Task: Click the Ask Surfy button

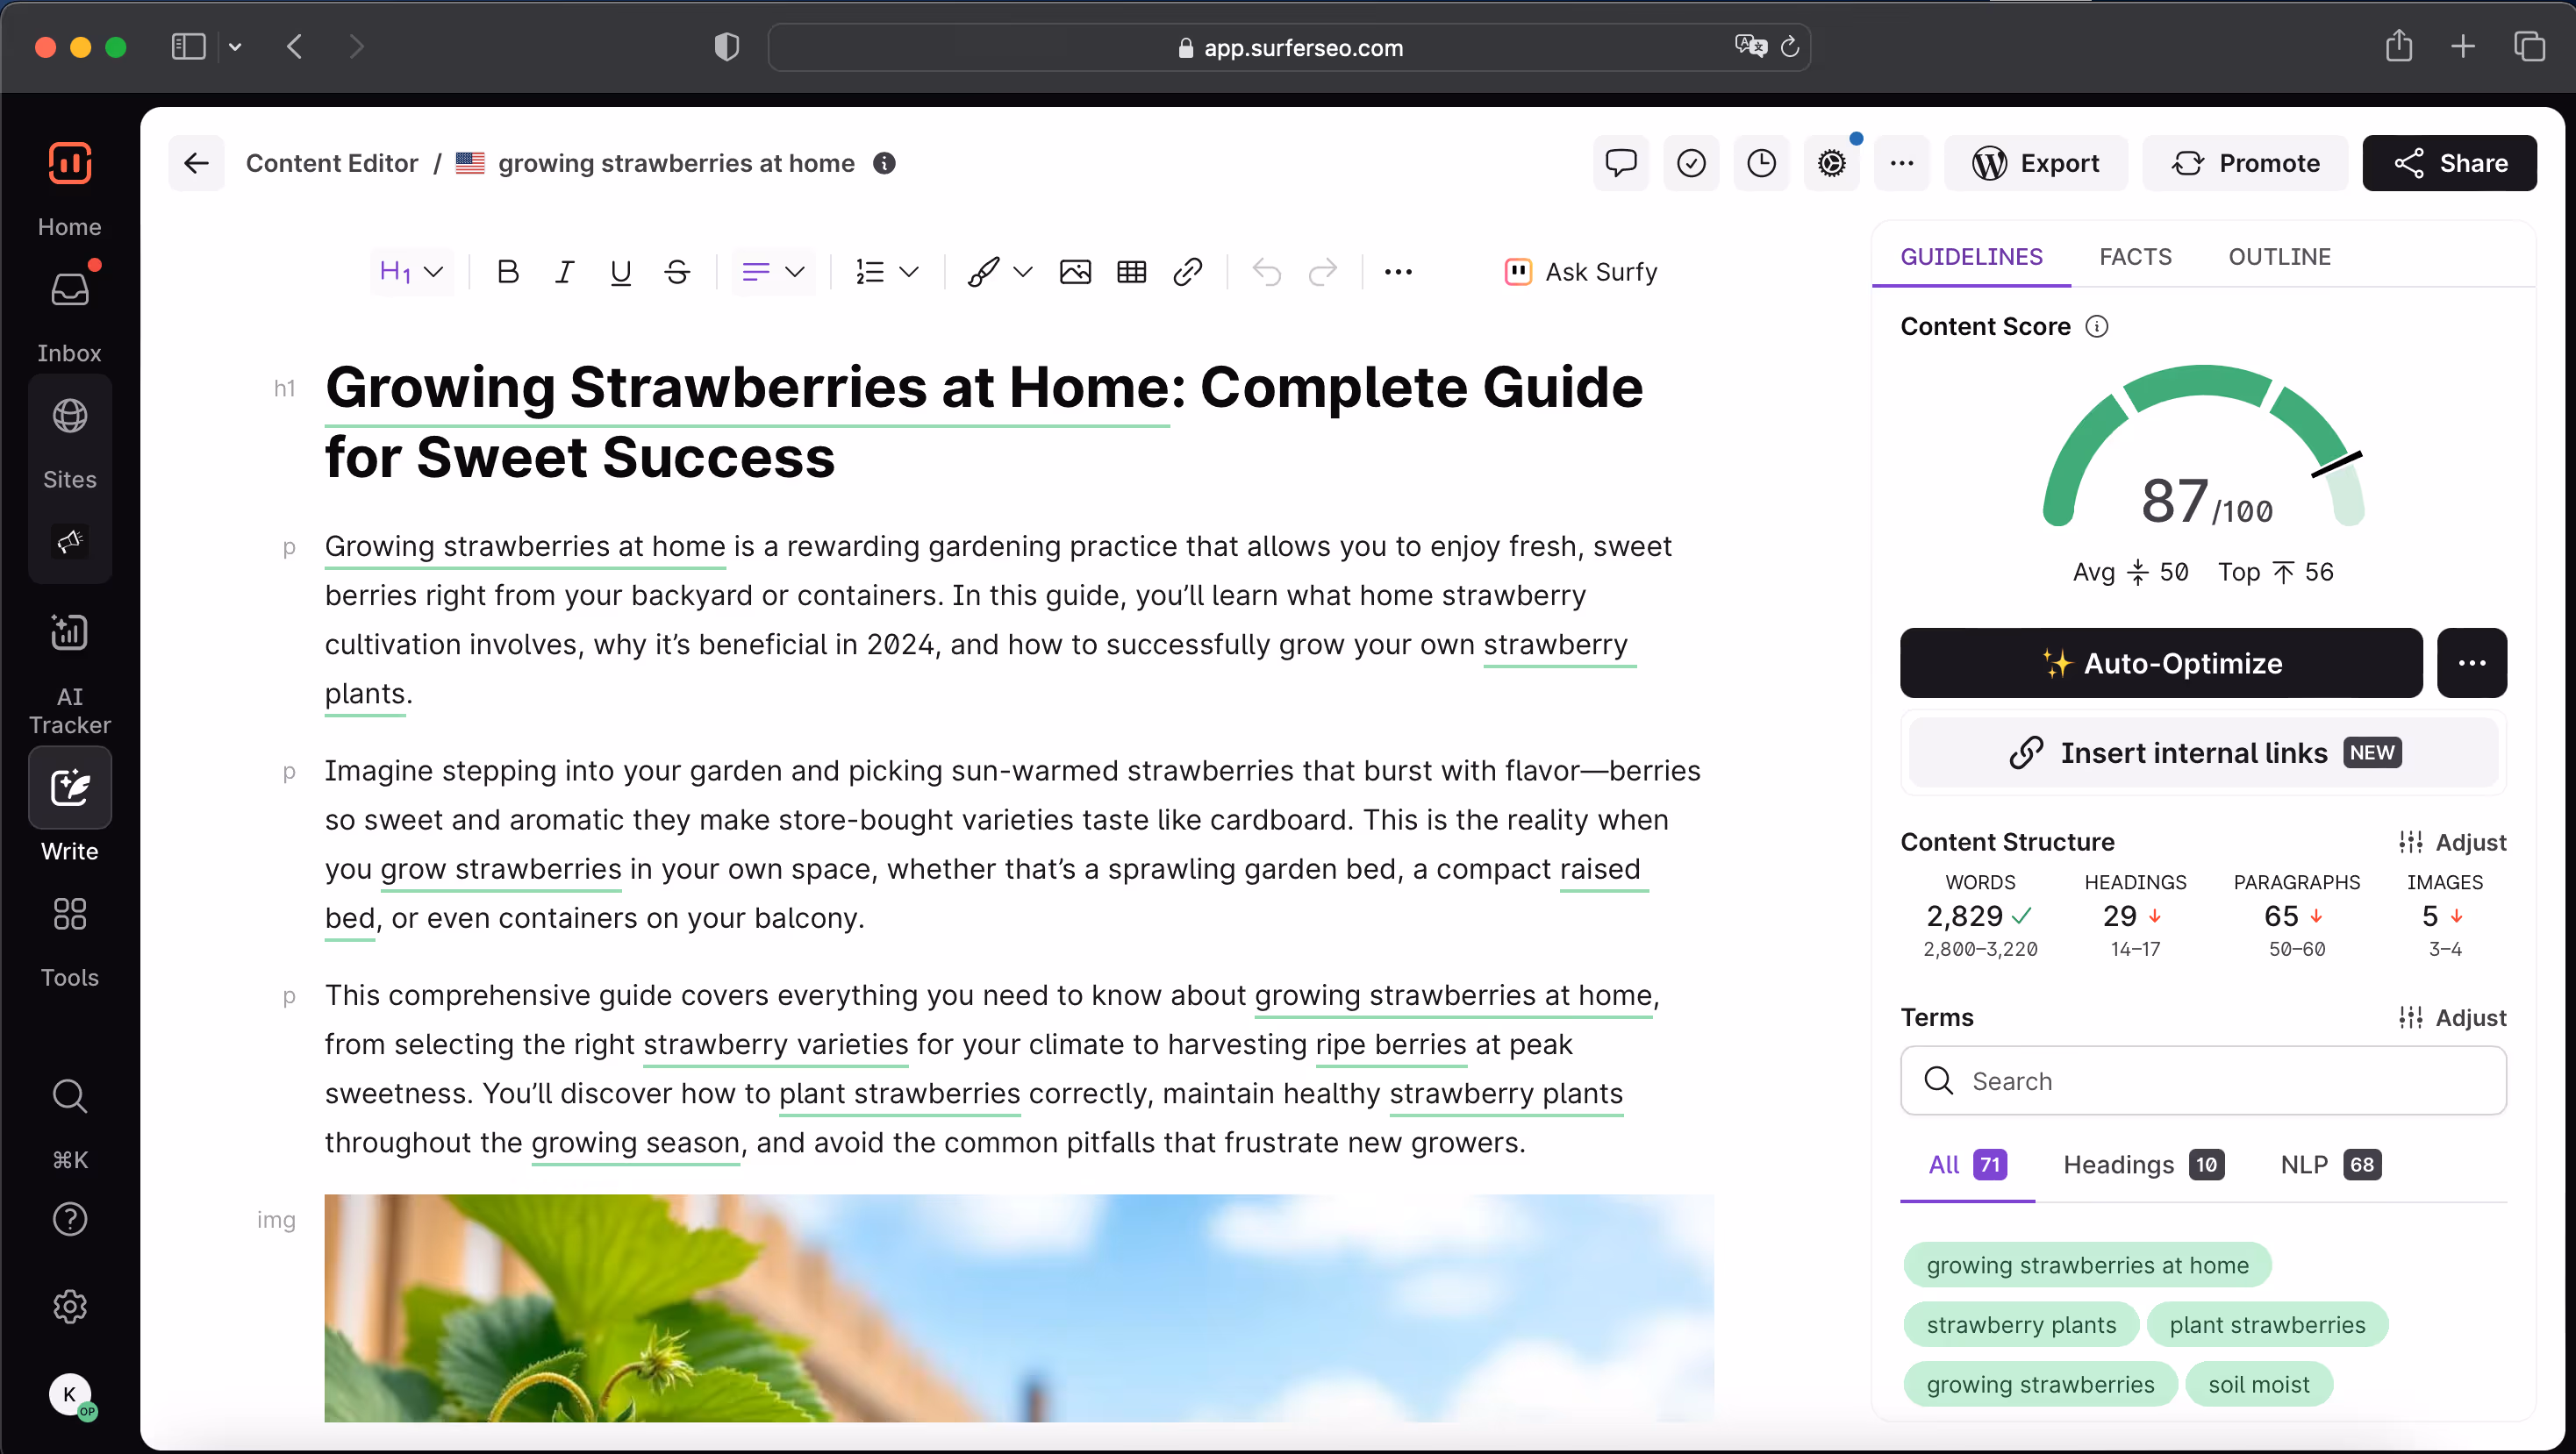Action: 1581,272
